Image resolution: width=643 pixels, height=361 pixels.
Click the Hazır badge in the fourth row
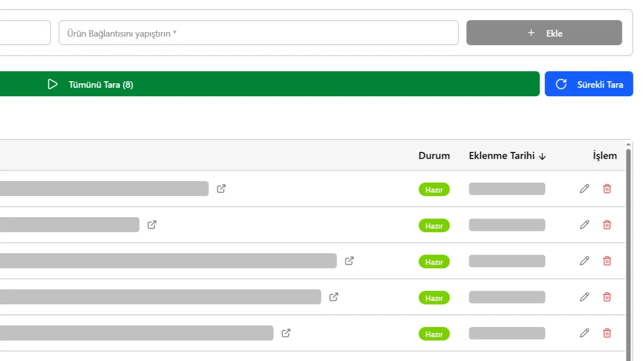pos(434,298)
